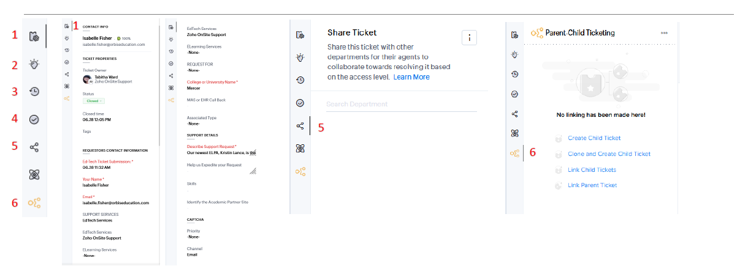748x274 pixels.
Task: Select orange parent-child icon beside red number 6
Action: click(x=34, y=202)
